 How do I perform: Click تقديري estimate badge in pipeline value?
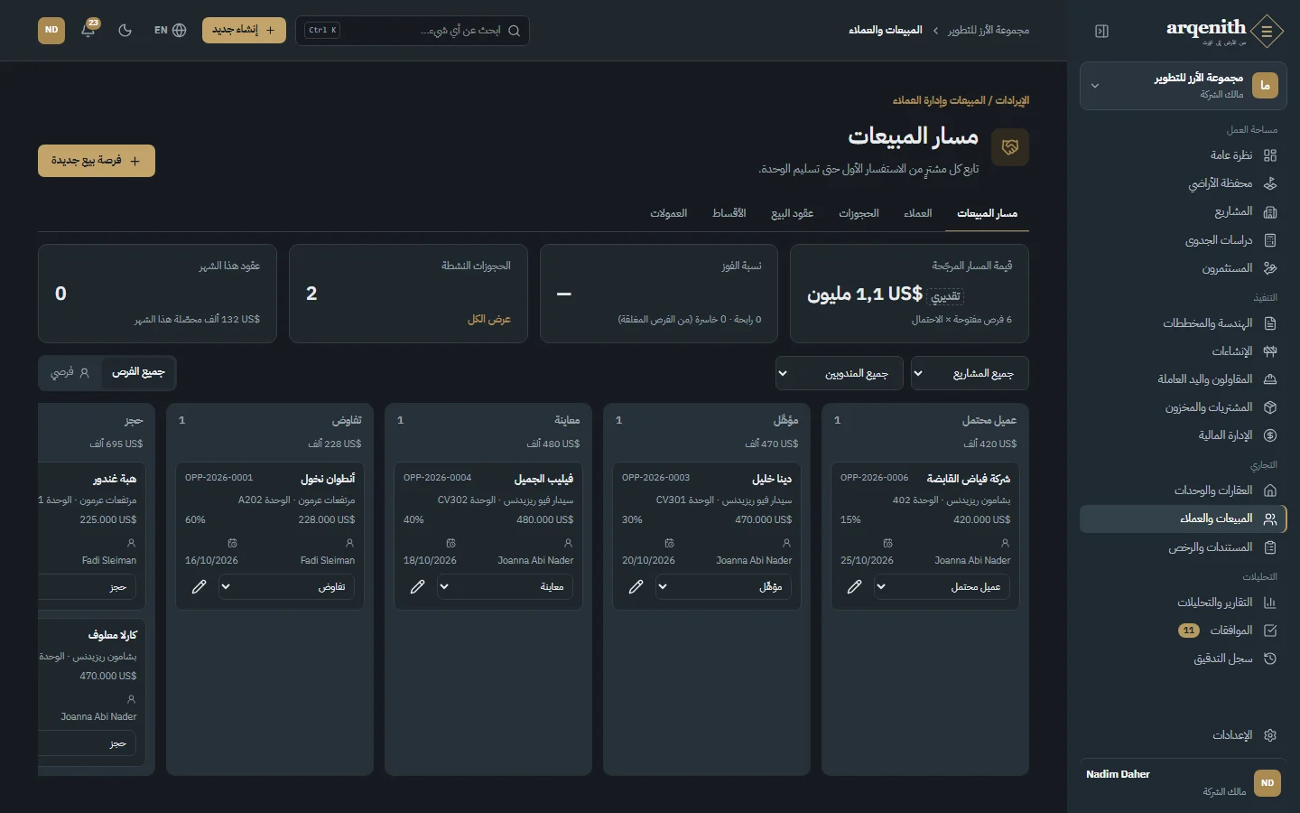coord(945,296)
